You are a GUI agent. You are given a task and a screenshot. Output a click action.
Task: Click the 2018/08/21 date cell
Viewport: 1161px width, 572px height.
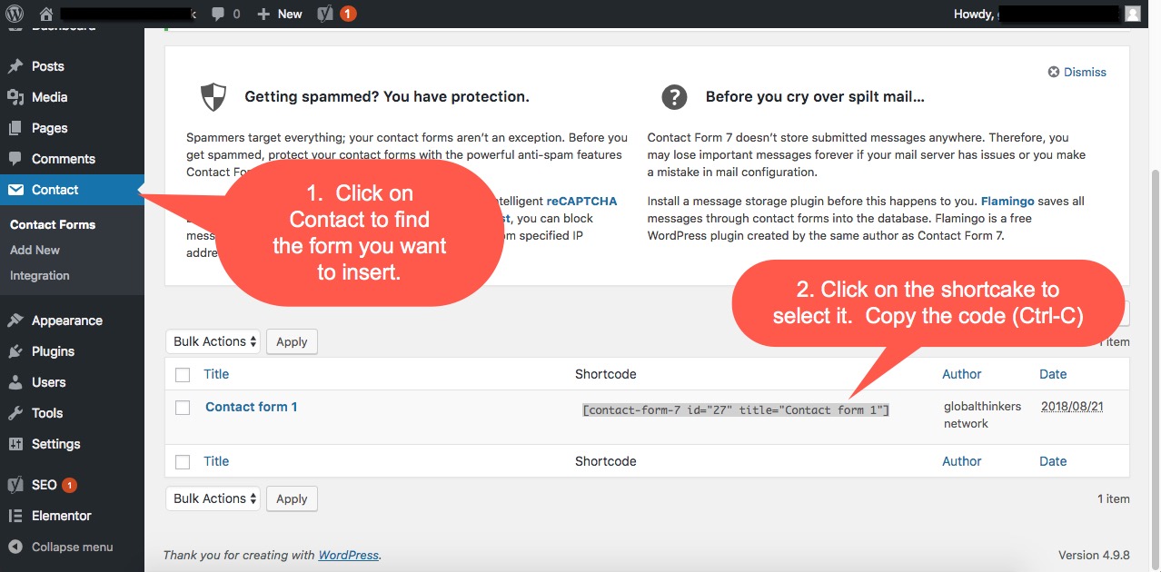pos(1073,407)
